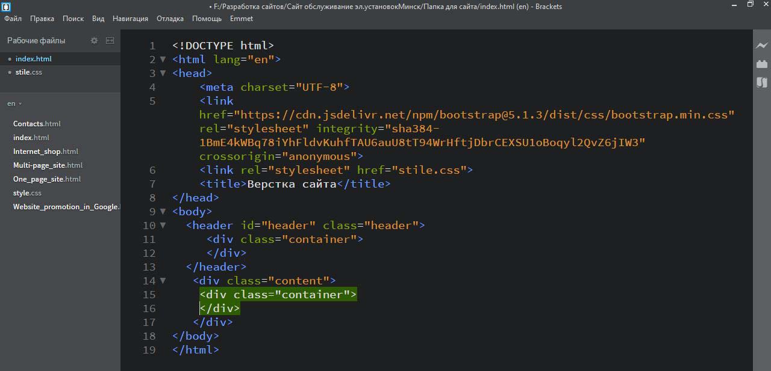The image size is (771, 371).
Task: Collapse the content div on line 14
Action: pos(163,281)
